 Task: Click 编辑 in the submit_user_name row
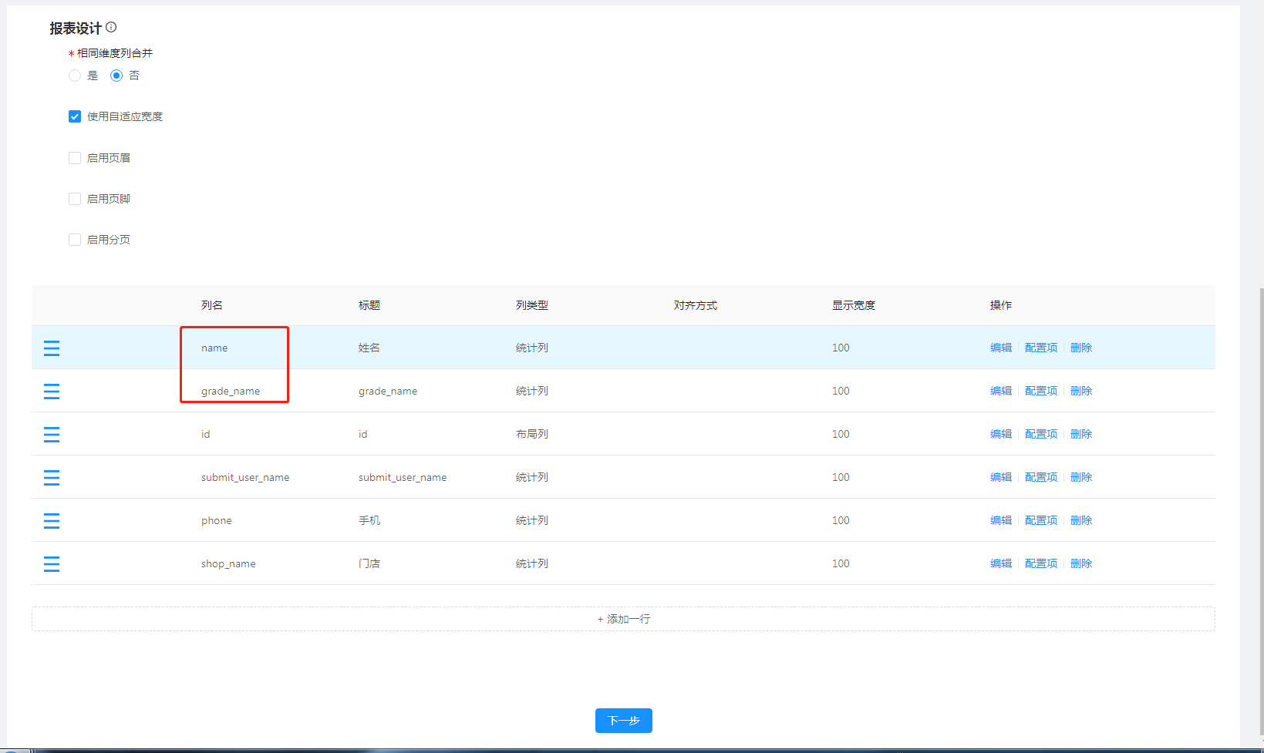tap(1001, 477)
